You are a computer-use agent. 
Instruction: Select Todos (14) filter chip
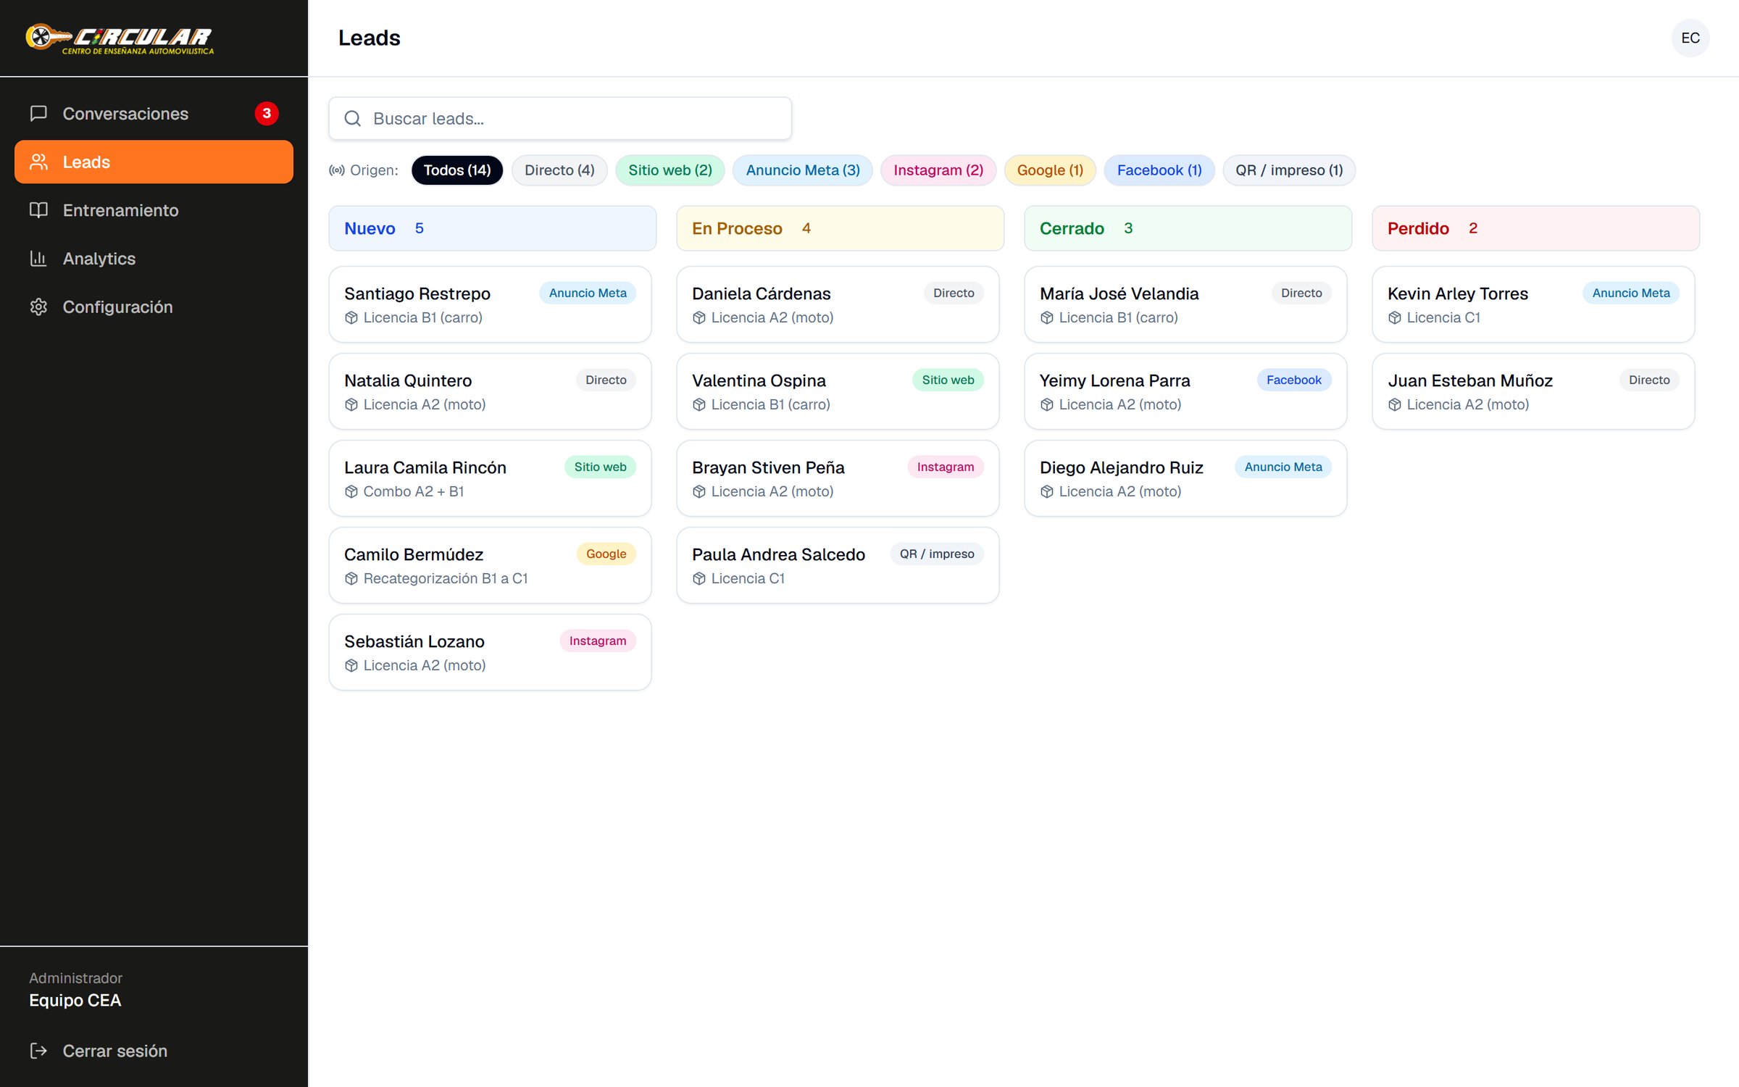pos(457,170)
